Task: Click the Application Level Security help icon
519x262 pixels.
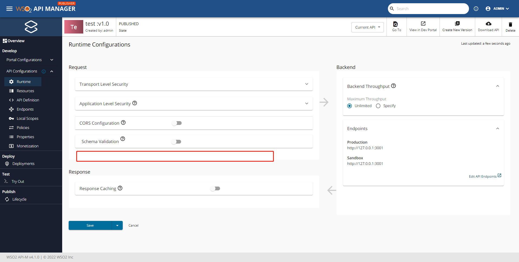Action: 135,103
